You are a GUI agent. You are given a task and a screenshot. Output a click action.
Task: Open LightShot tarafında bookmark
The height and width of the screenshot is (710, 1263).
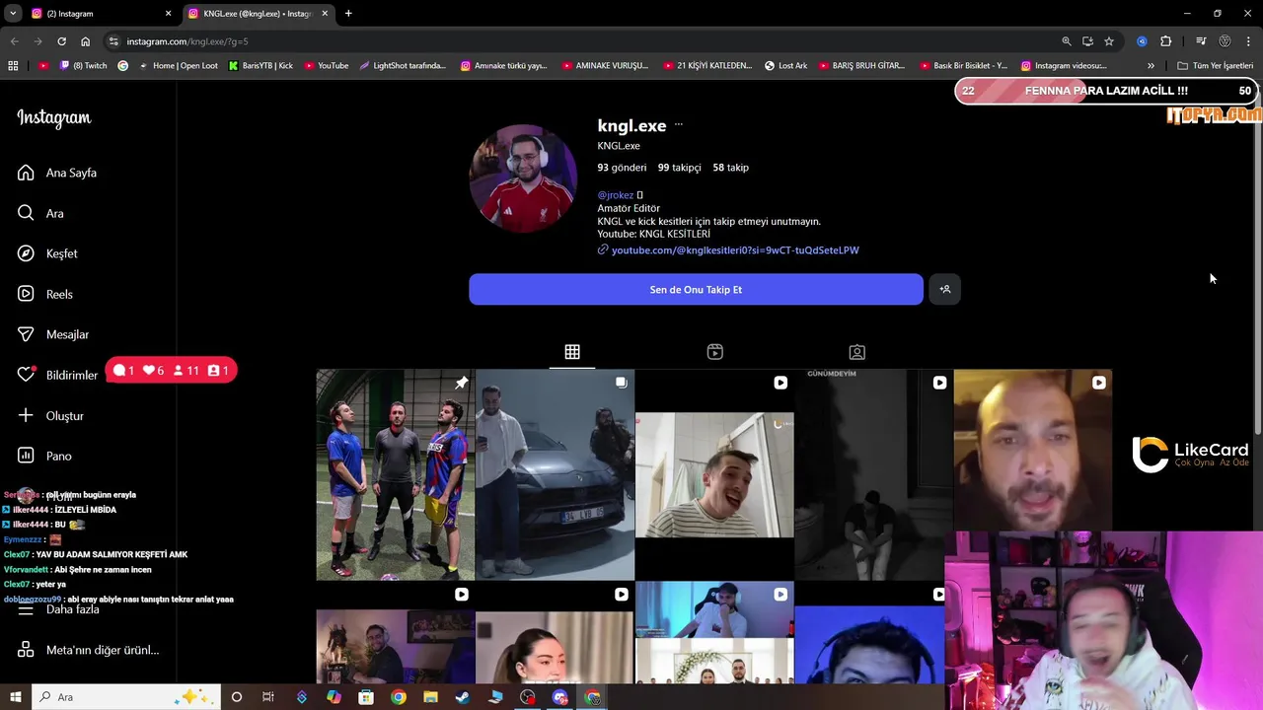(x=403, y=66)
